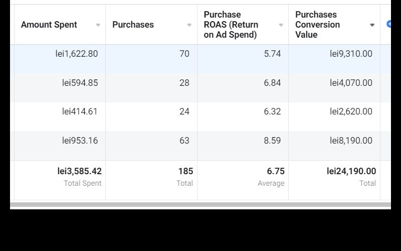Click the lei9,310.00 conversion value cell
The image size is (401, 251).
pos(351,54)
